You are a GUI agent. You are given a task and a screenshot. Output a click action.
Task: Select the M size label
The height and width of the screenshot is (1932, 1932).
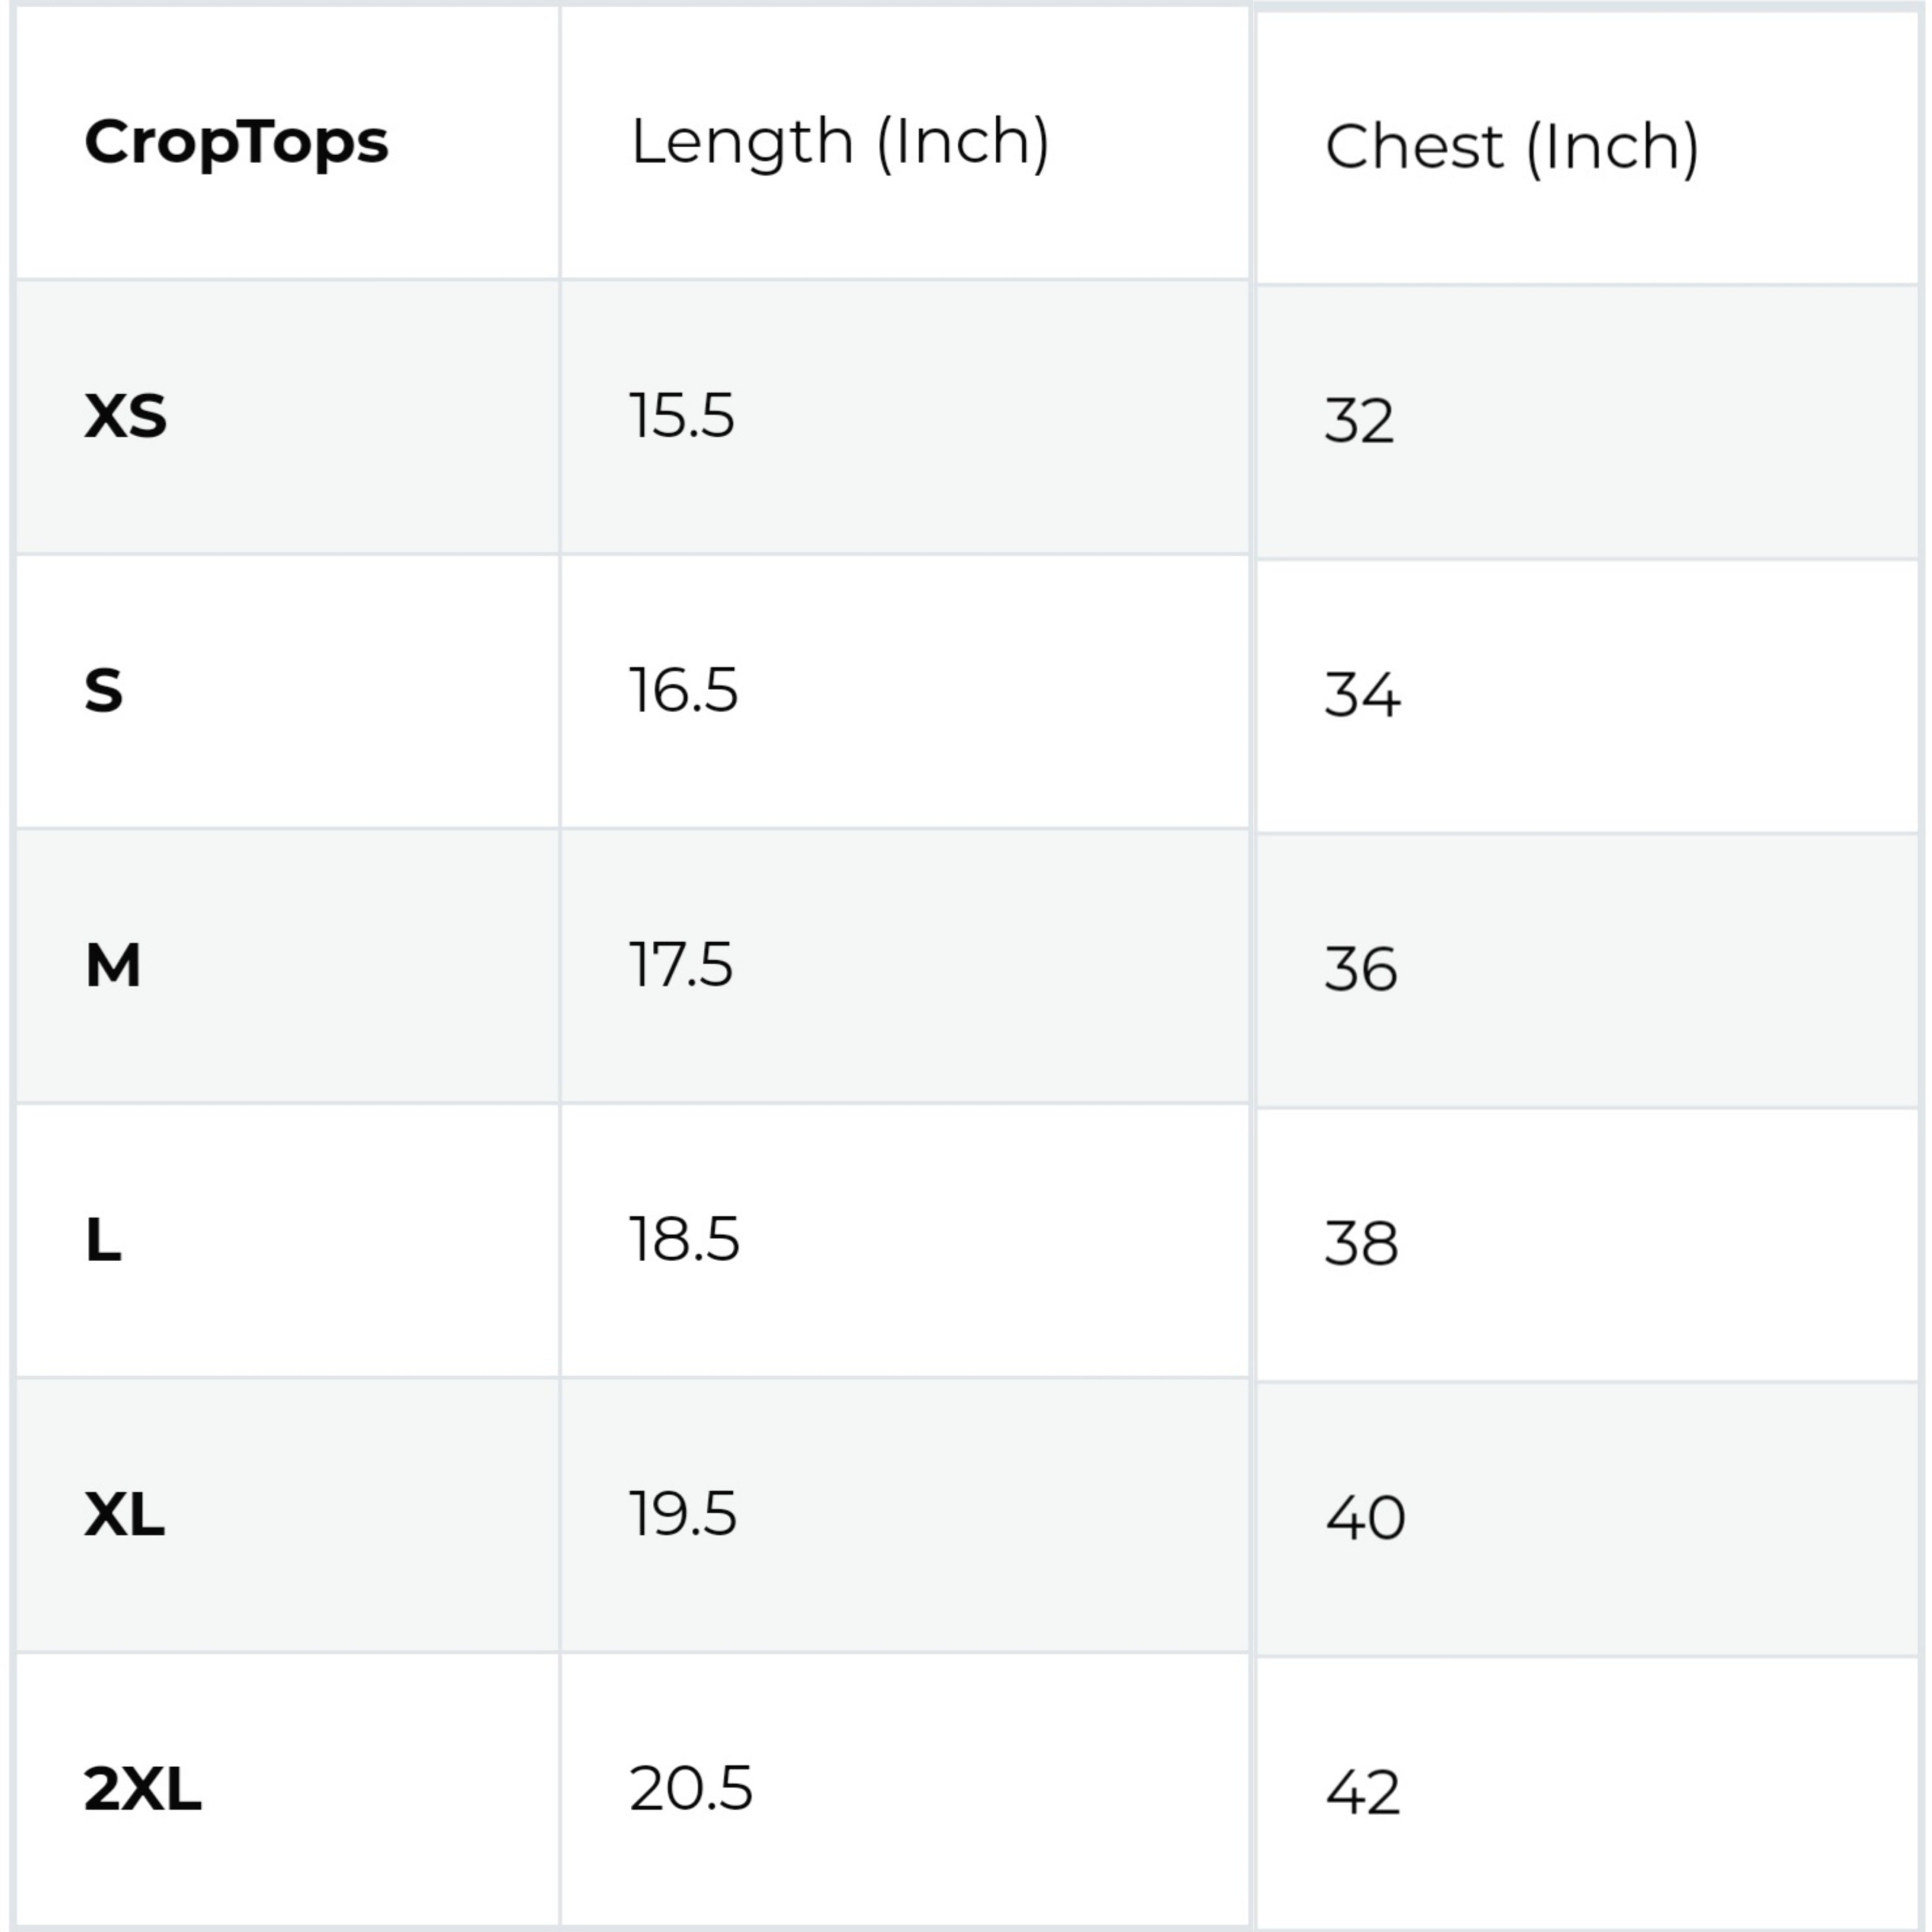113,966
